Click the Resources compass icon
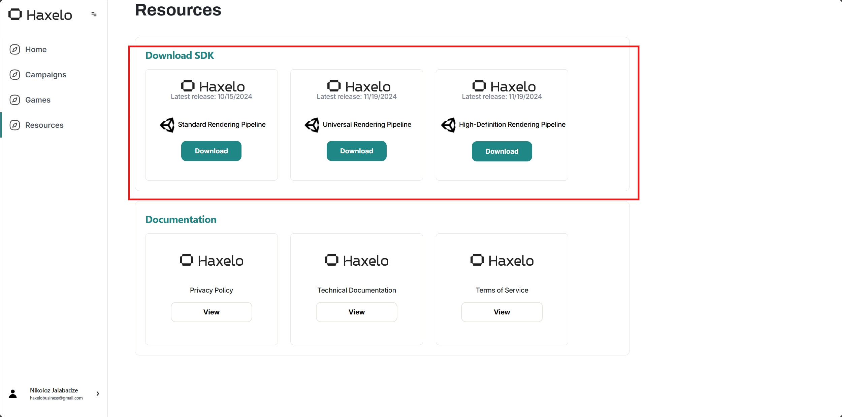Viewport: 842px width, 417px height. [15, 125]
